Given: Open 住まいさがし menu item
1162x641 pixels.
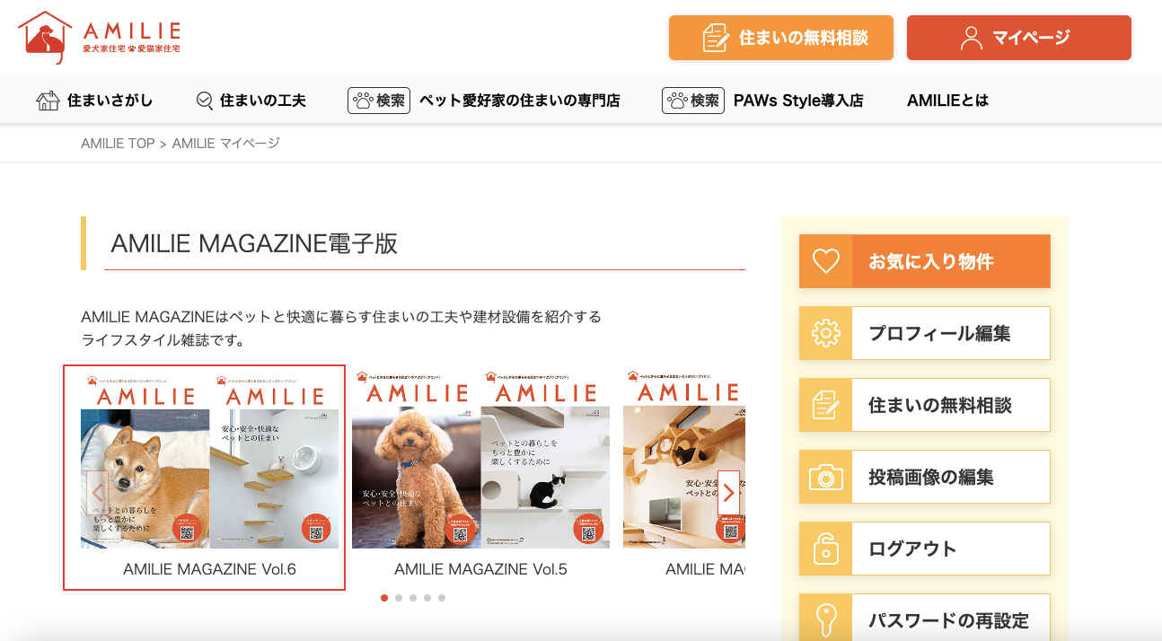Looking at the screenshot, I should pos(94,101).
